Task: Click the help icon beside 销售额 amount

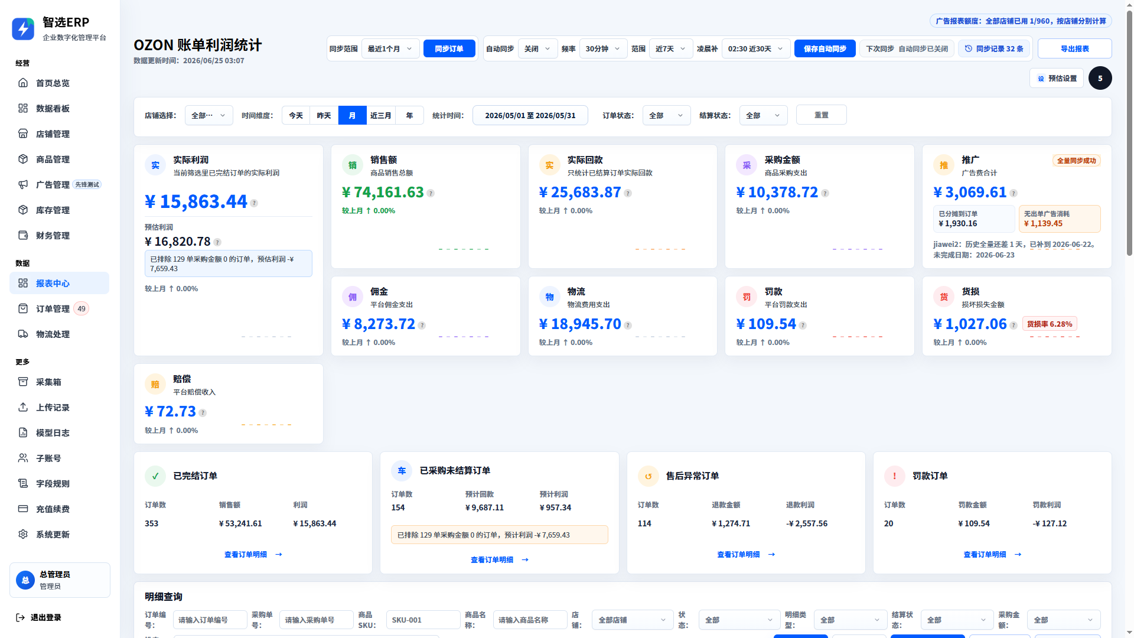Action: 431,193
